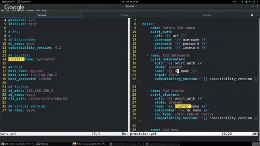Open the Tabs menu

[38, 11]
